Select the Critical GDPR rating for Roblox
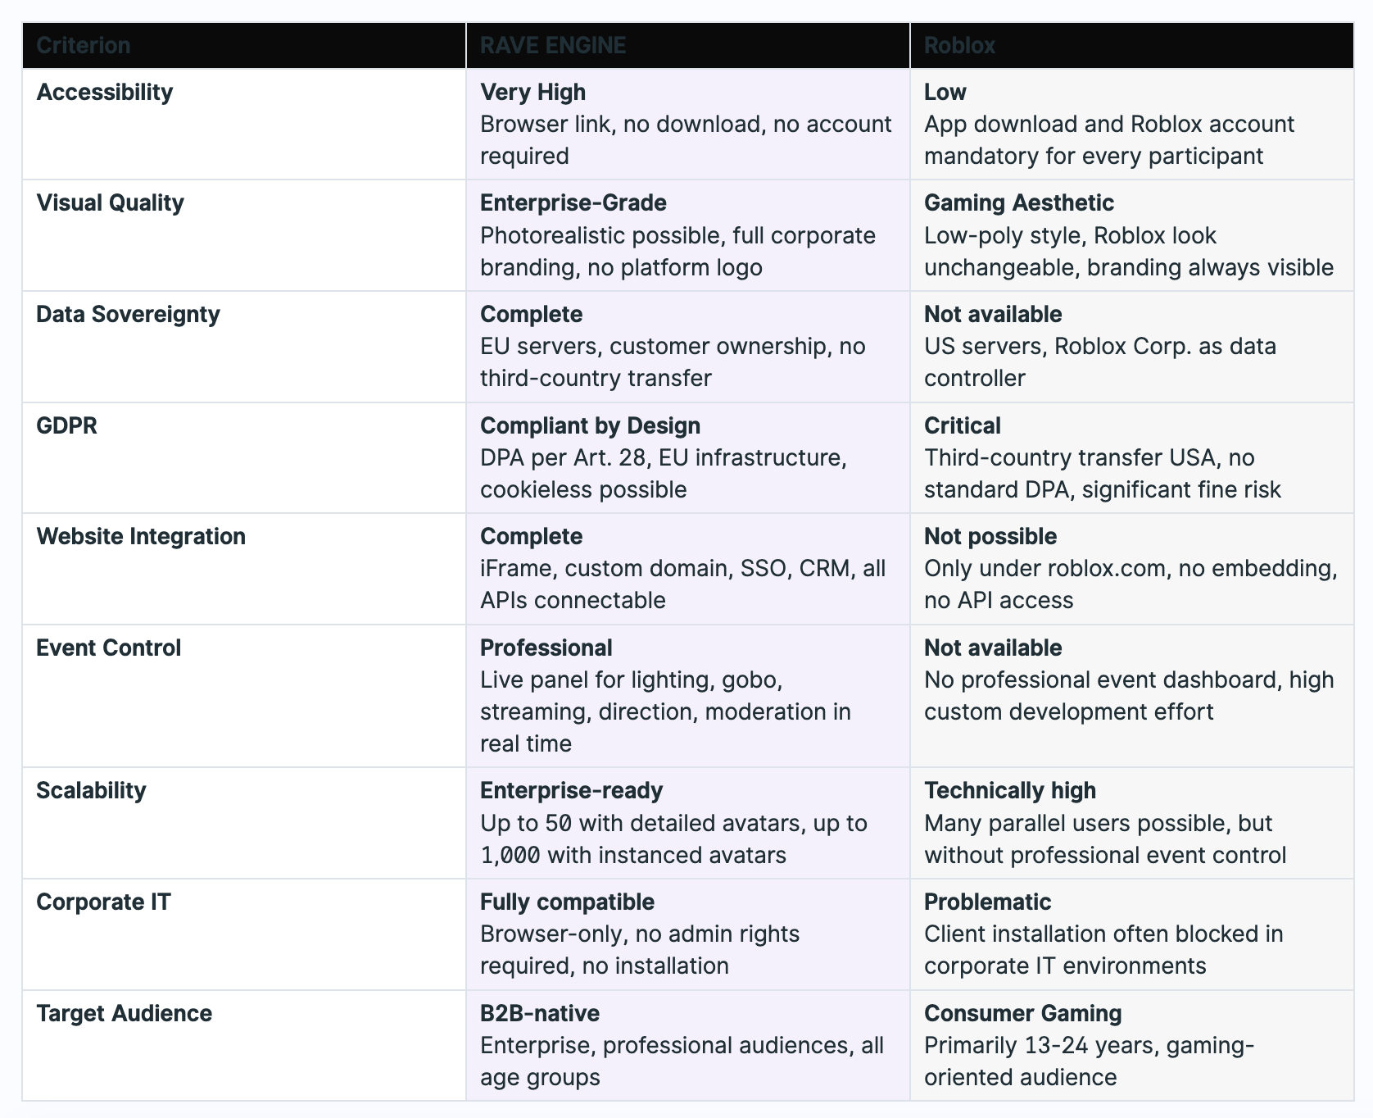 (x=962, y=425)
